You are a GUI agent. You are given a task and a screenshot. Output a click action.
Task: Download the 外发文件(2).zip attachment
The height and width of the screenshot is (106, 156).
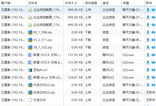click(148, 85)
